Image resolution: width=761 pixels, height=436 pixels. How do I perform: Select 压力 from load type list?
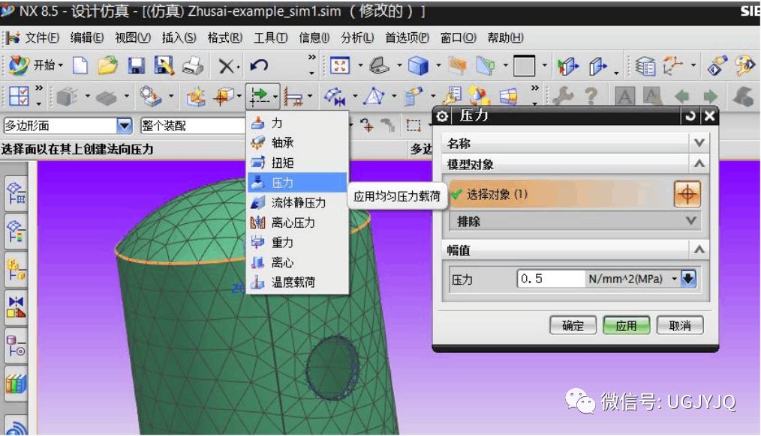tap(297, 183)
